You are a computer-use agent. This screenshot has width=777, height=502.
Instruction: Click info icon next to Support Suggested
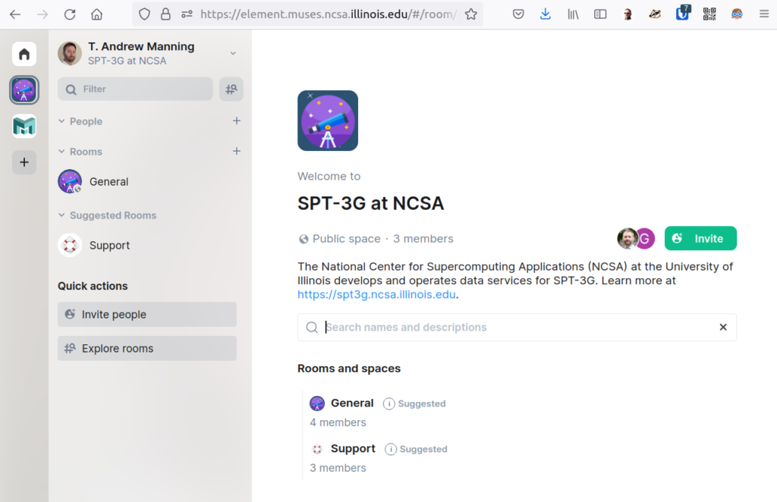(391, 449)
